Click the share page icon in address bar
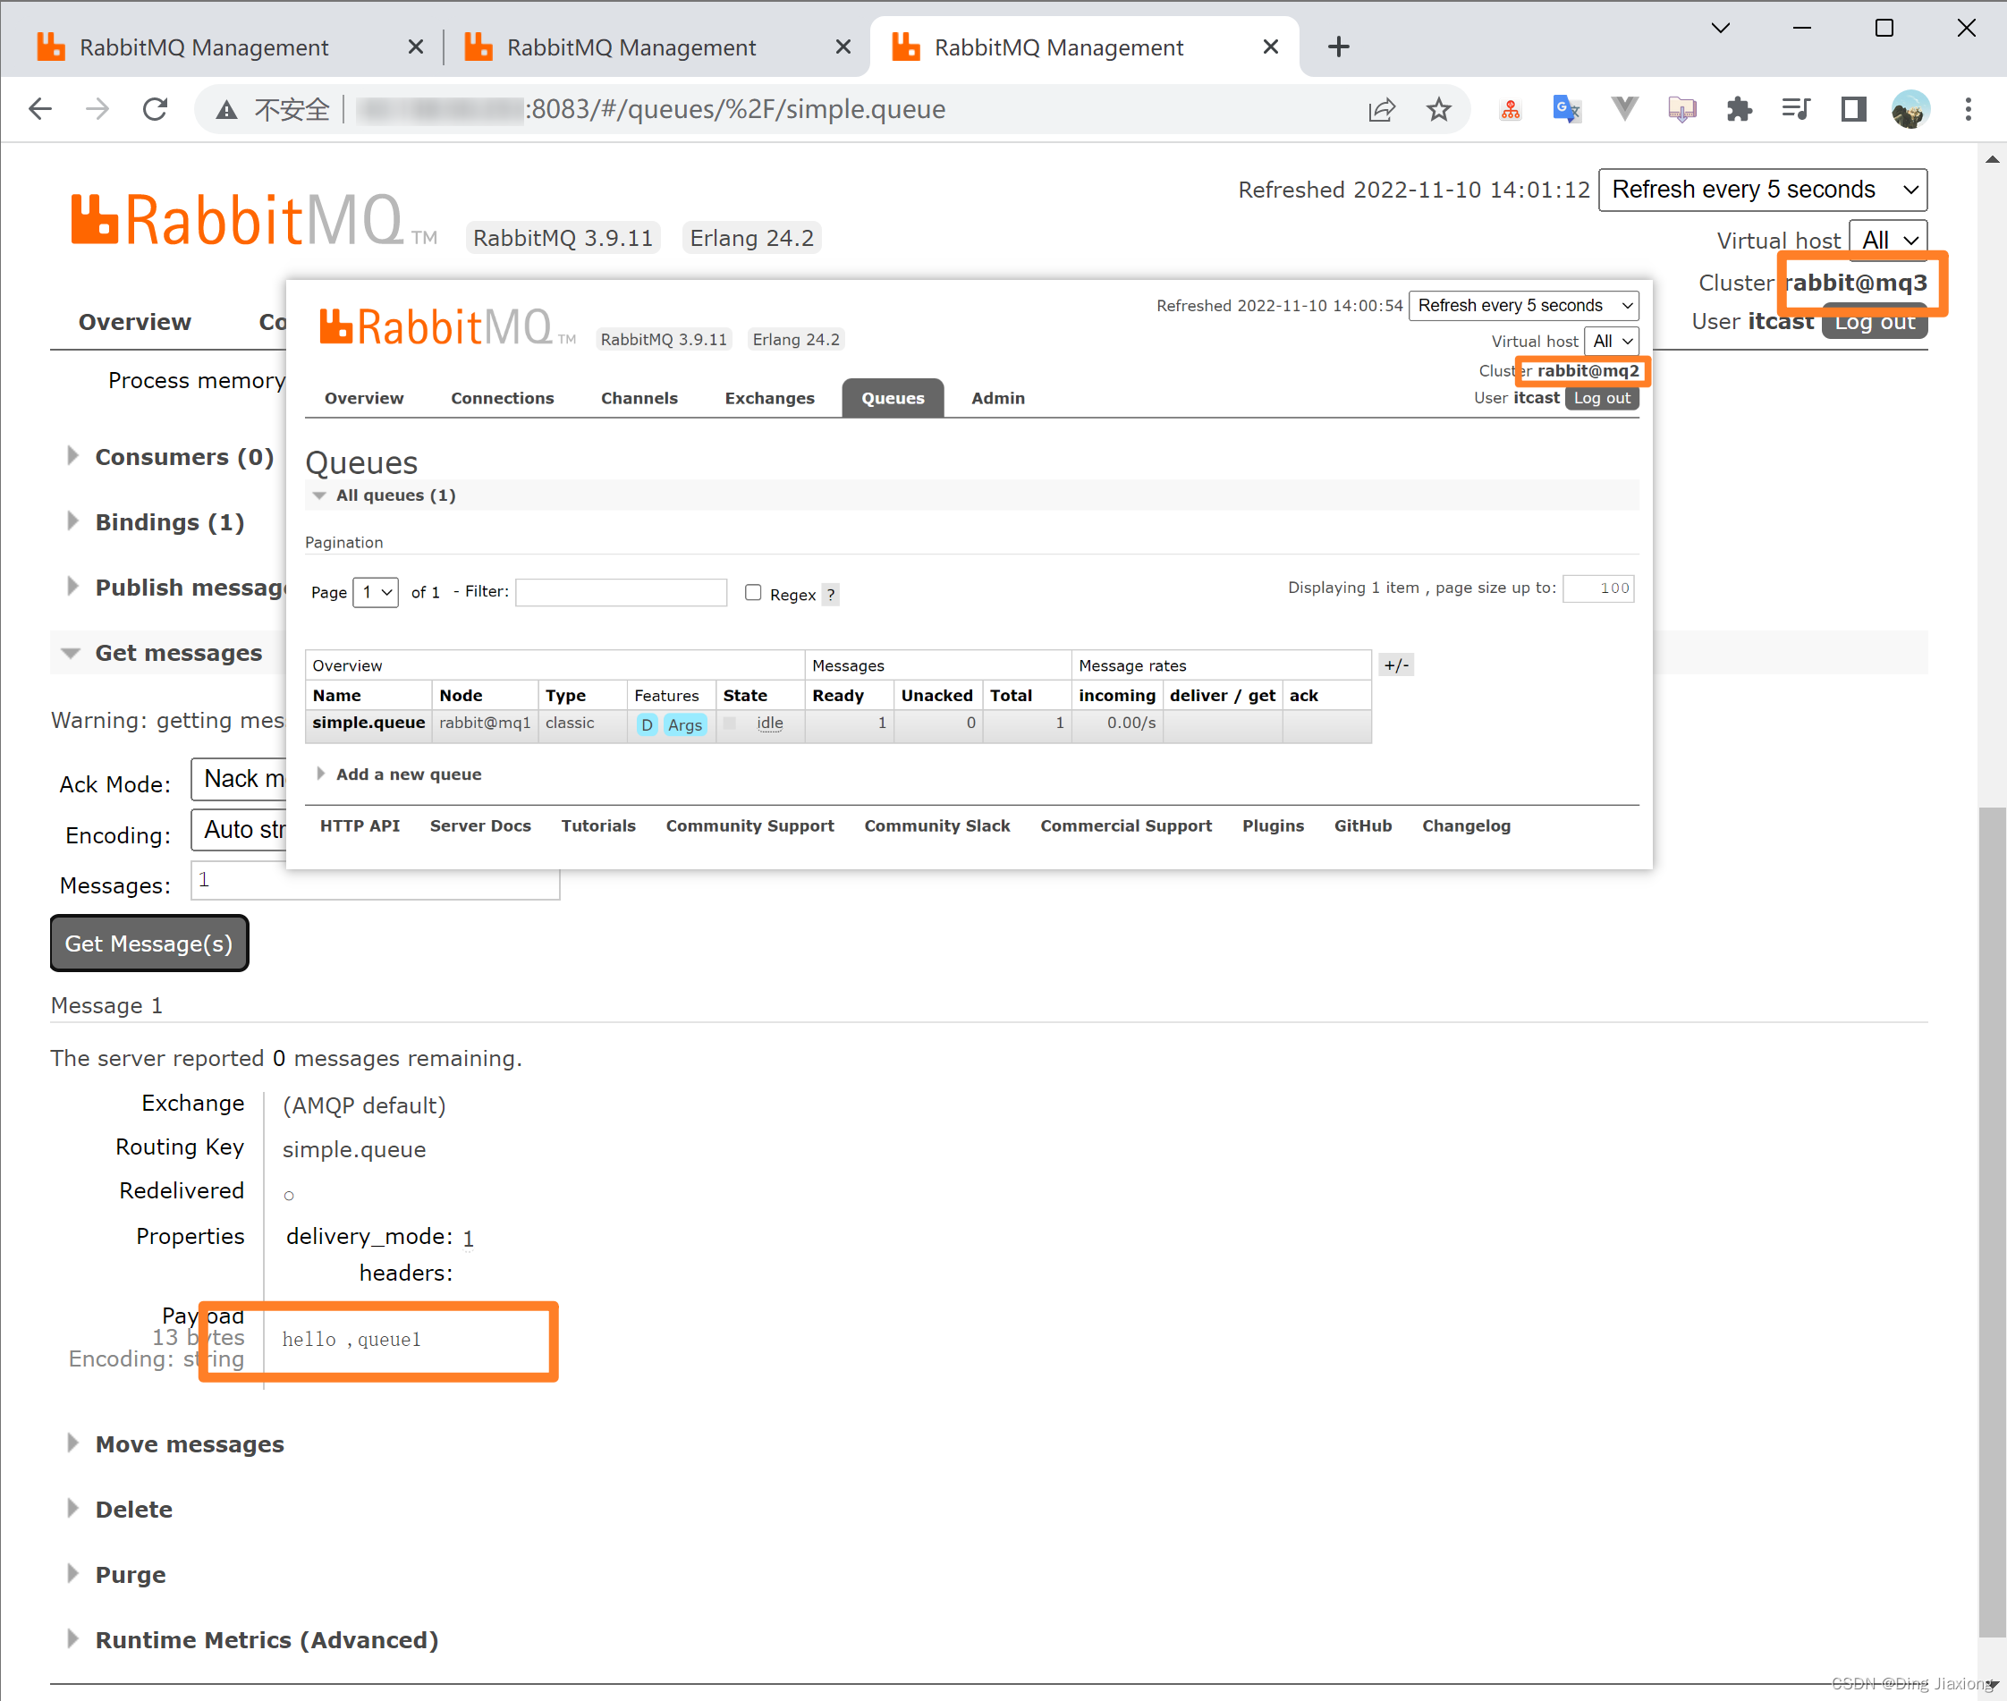Screen dimensions: 2007x1701 [1382, 109]
